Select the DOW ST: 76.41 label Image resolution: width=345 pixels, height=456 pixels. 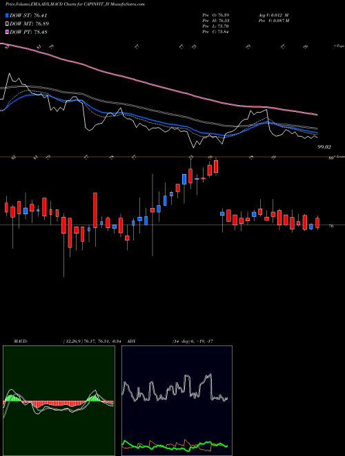click(x=28, y=15)
